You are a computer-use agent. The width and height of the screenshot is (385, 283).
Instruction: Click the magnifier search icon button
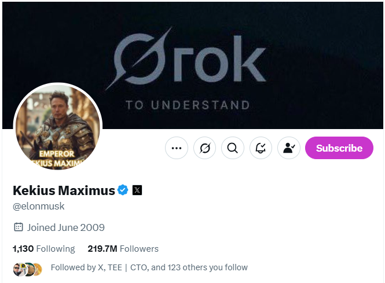tap(233, 148)
